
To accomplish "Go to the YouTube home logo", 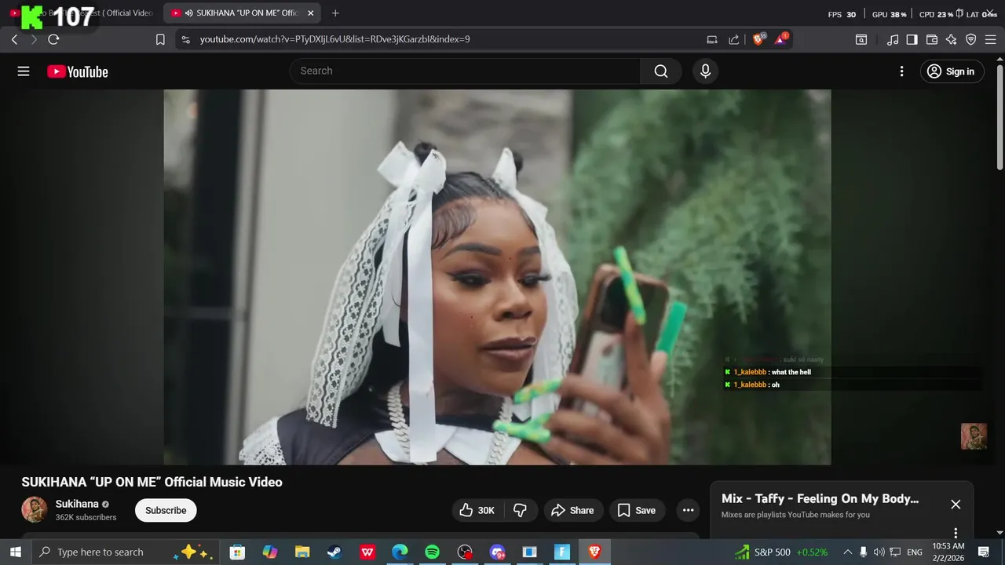I will (78, 71).
